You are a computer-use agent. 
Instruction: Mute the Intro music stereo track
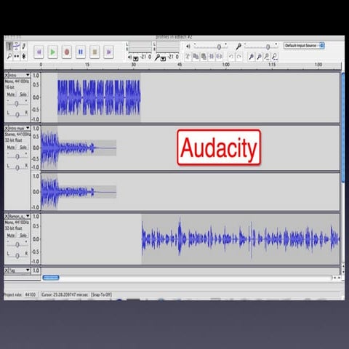click(11, 148)
